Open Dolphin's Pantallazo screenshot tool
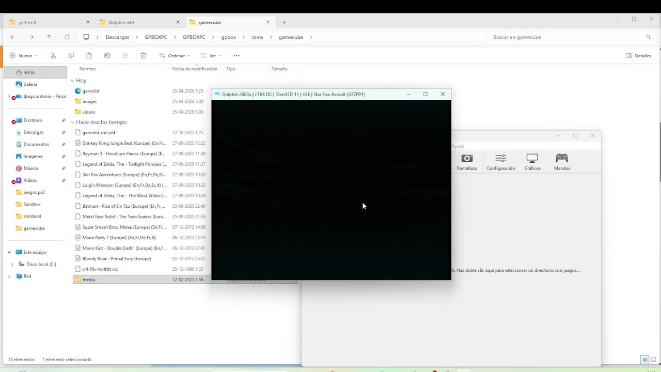Image resolution: width=661 pixels, height=372 pixels. click(467, 162)
